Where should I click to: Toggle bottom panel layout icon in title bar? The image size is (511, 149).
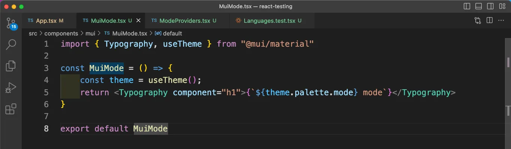click(x=478, y=6)
